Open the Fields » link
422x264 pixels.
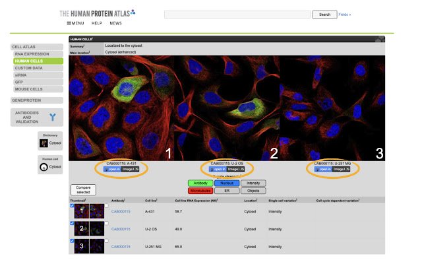tap(344, 15)
